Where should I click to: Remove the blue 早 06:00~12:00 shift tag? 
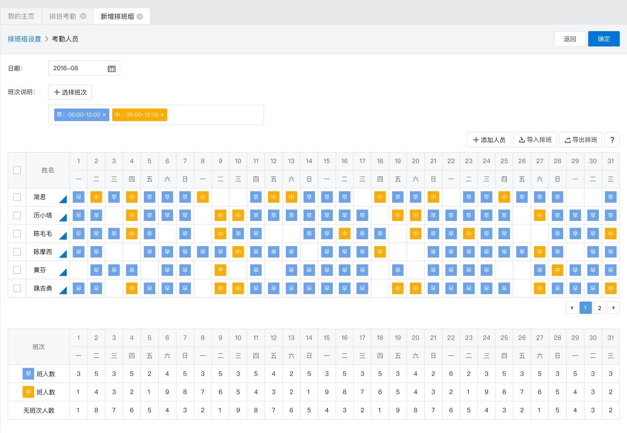[x=104, y=115]
